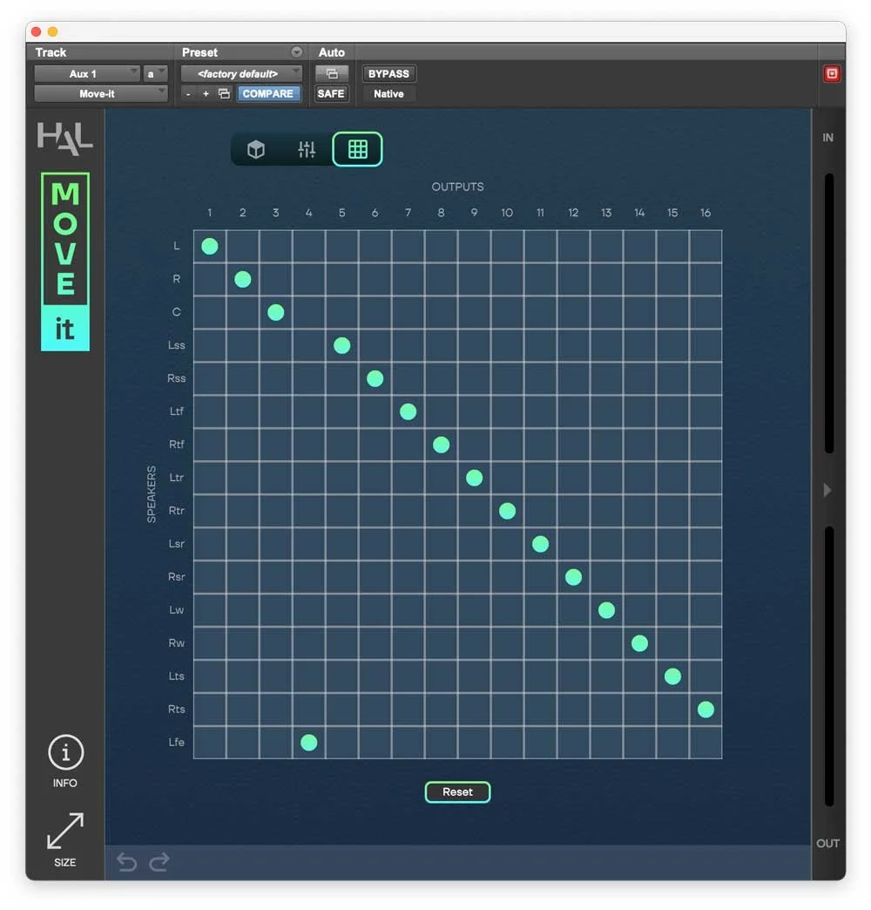Toggle Rtf speaker routing to output 8
This screenshot has height=910, width=871.
coord(442,445)
